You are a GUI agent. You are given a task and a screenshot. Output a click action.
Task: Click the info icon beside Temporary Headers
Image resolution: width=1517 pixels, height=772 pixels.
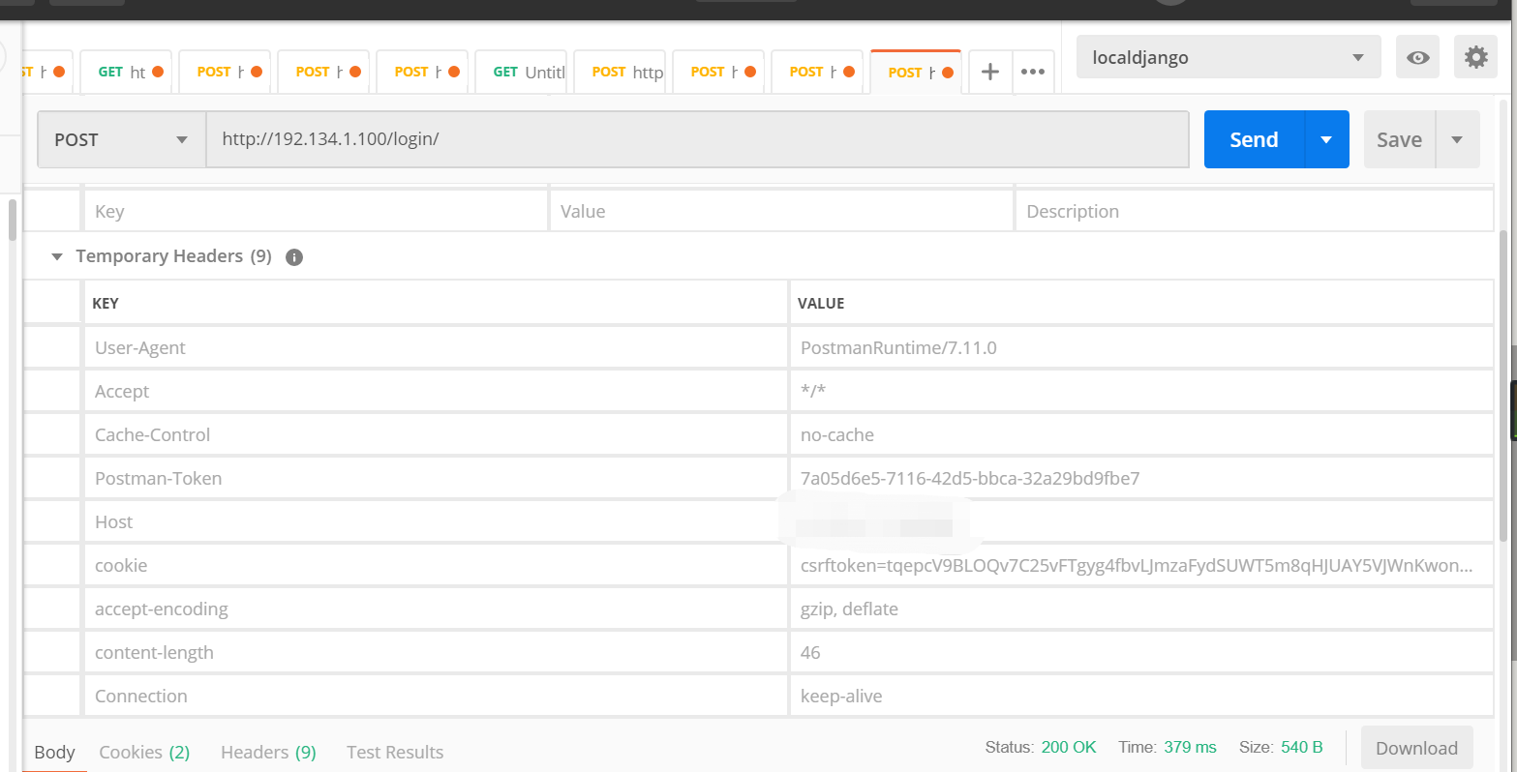coord(293,256)
